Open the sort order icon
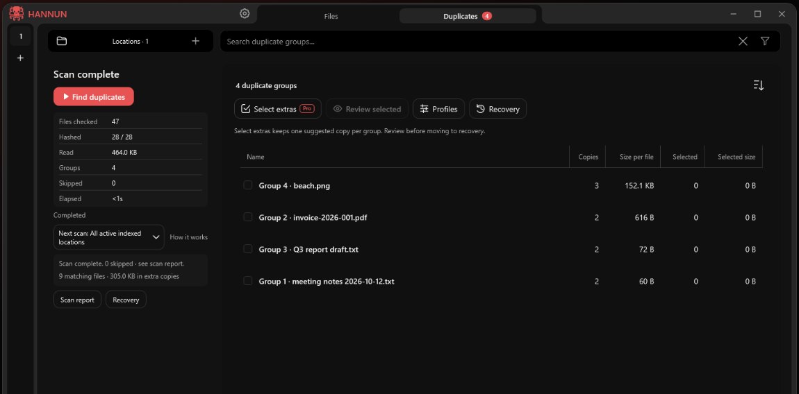The width and height of the screenshot is (799, 394). 758,85
